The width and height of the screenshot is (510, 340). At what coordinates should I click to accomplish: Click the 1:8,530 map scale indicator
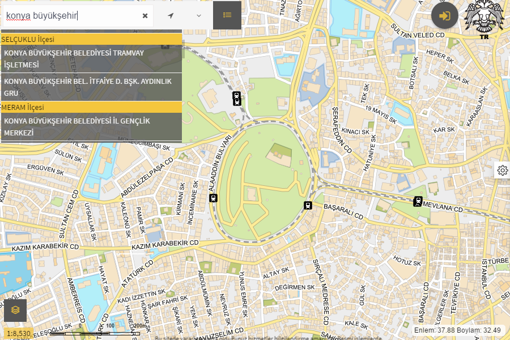click(x=19, y=334)
